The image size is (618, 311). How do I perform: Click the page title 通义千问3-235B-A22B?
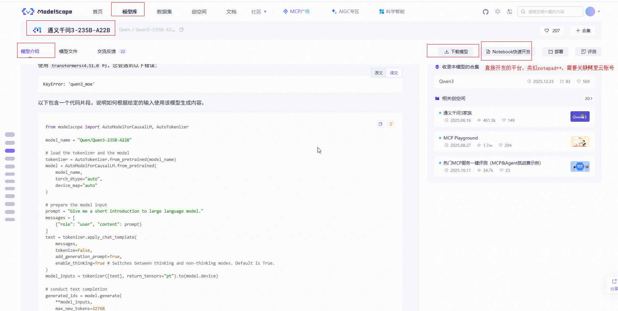[x=79, y=30]
